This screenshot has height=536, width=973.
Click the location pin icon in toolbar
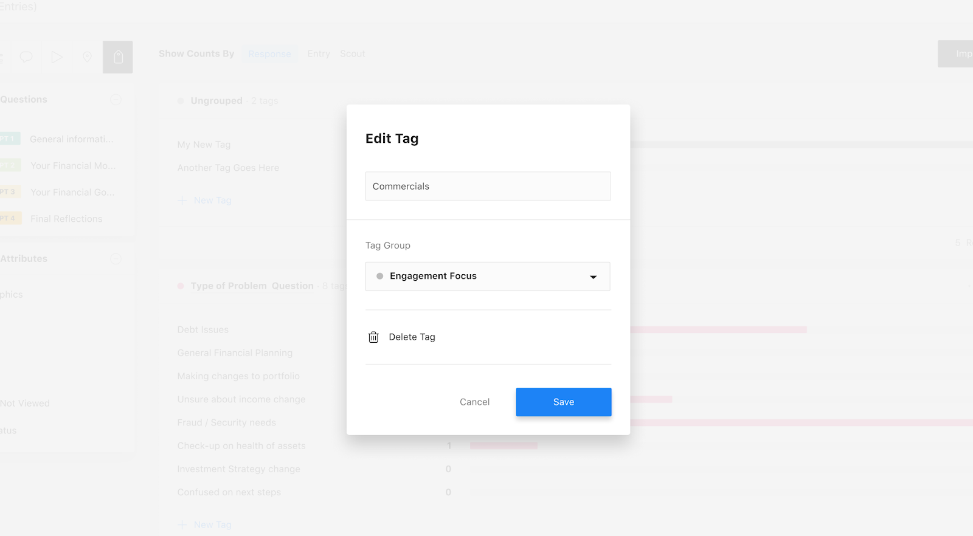coord(87,57)
